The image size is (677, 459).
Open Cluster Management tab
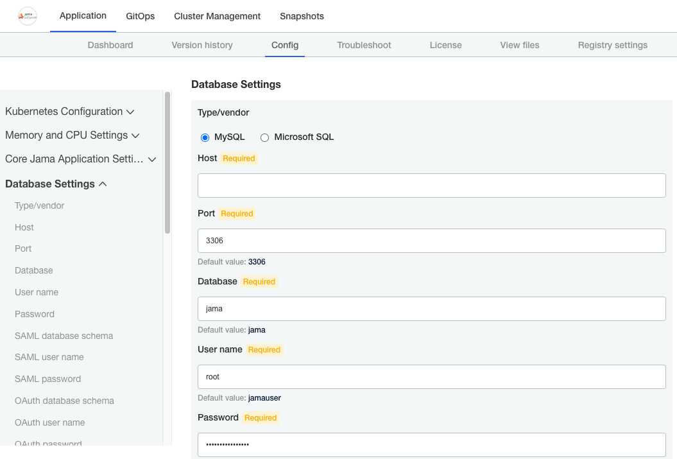[217, 16]
